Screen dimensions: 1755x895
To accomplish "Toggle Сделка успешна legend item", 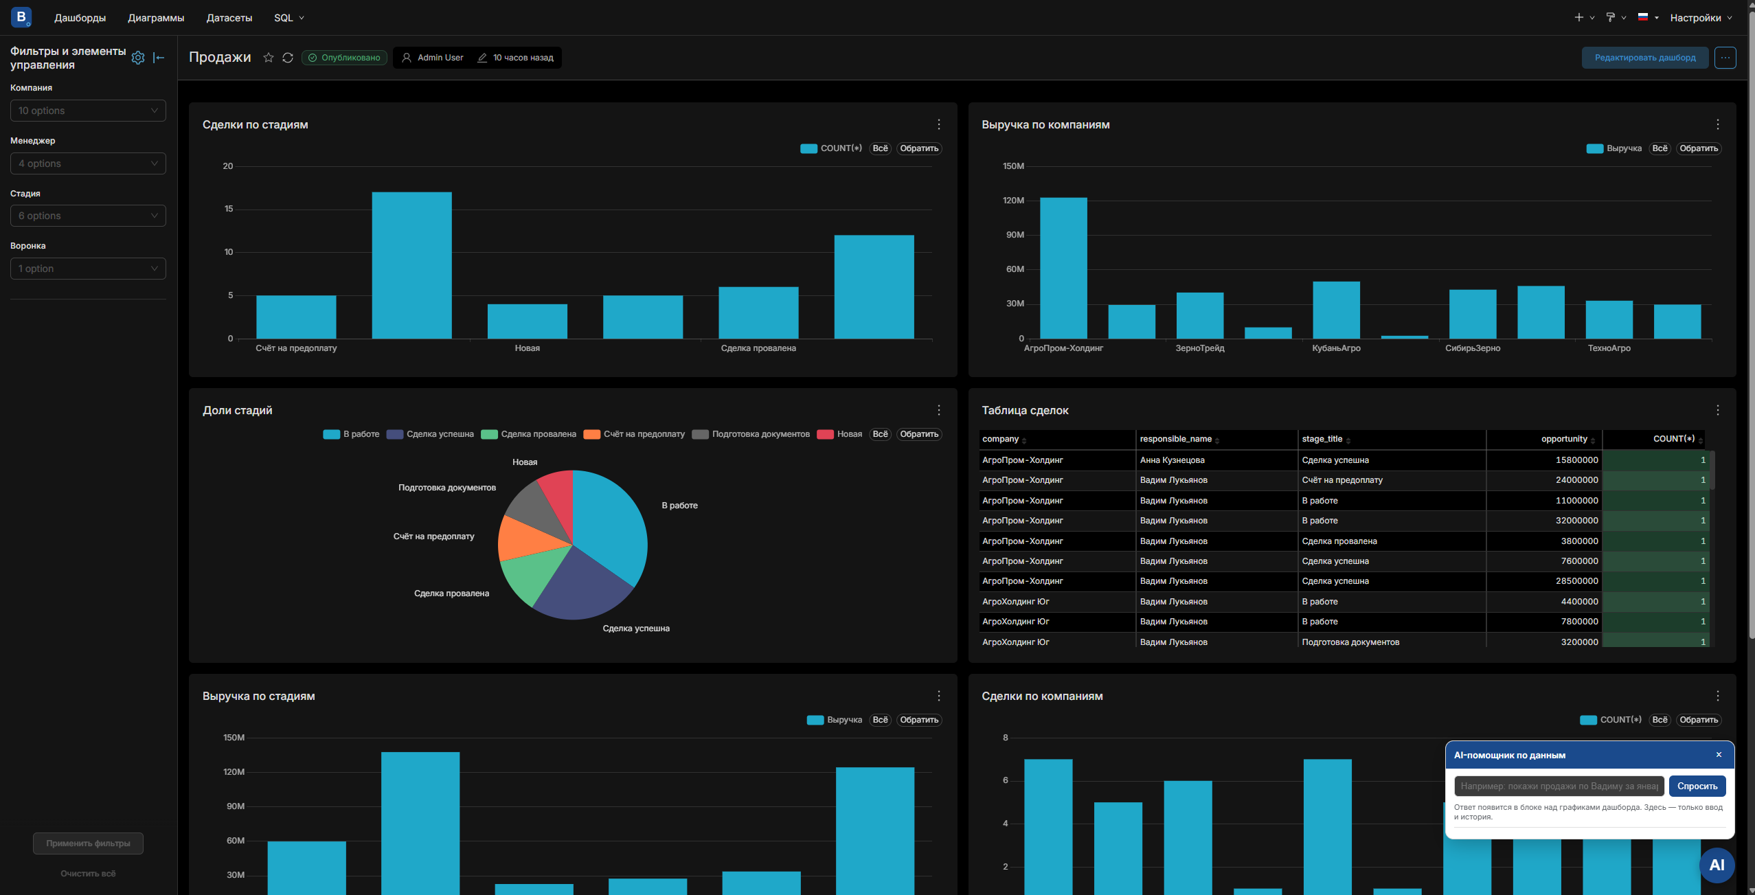I will pyautogui.click(x=430, y=434).
